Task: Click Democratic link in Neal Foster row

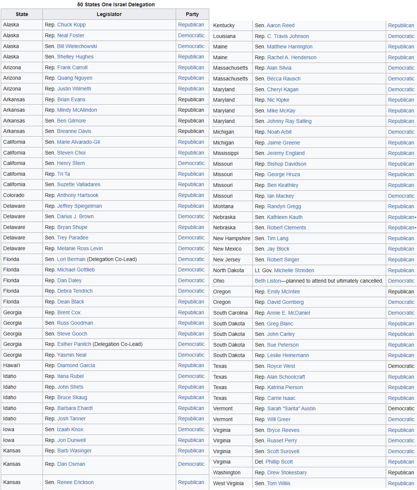Action: pos(191,35)
